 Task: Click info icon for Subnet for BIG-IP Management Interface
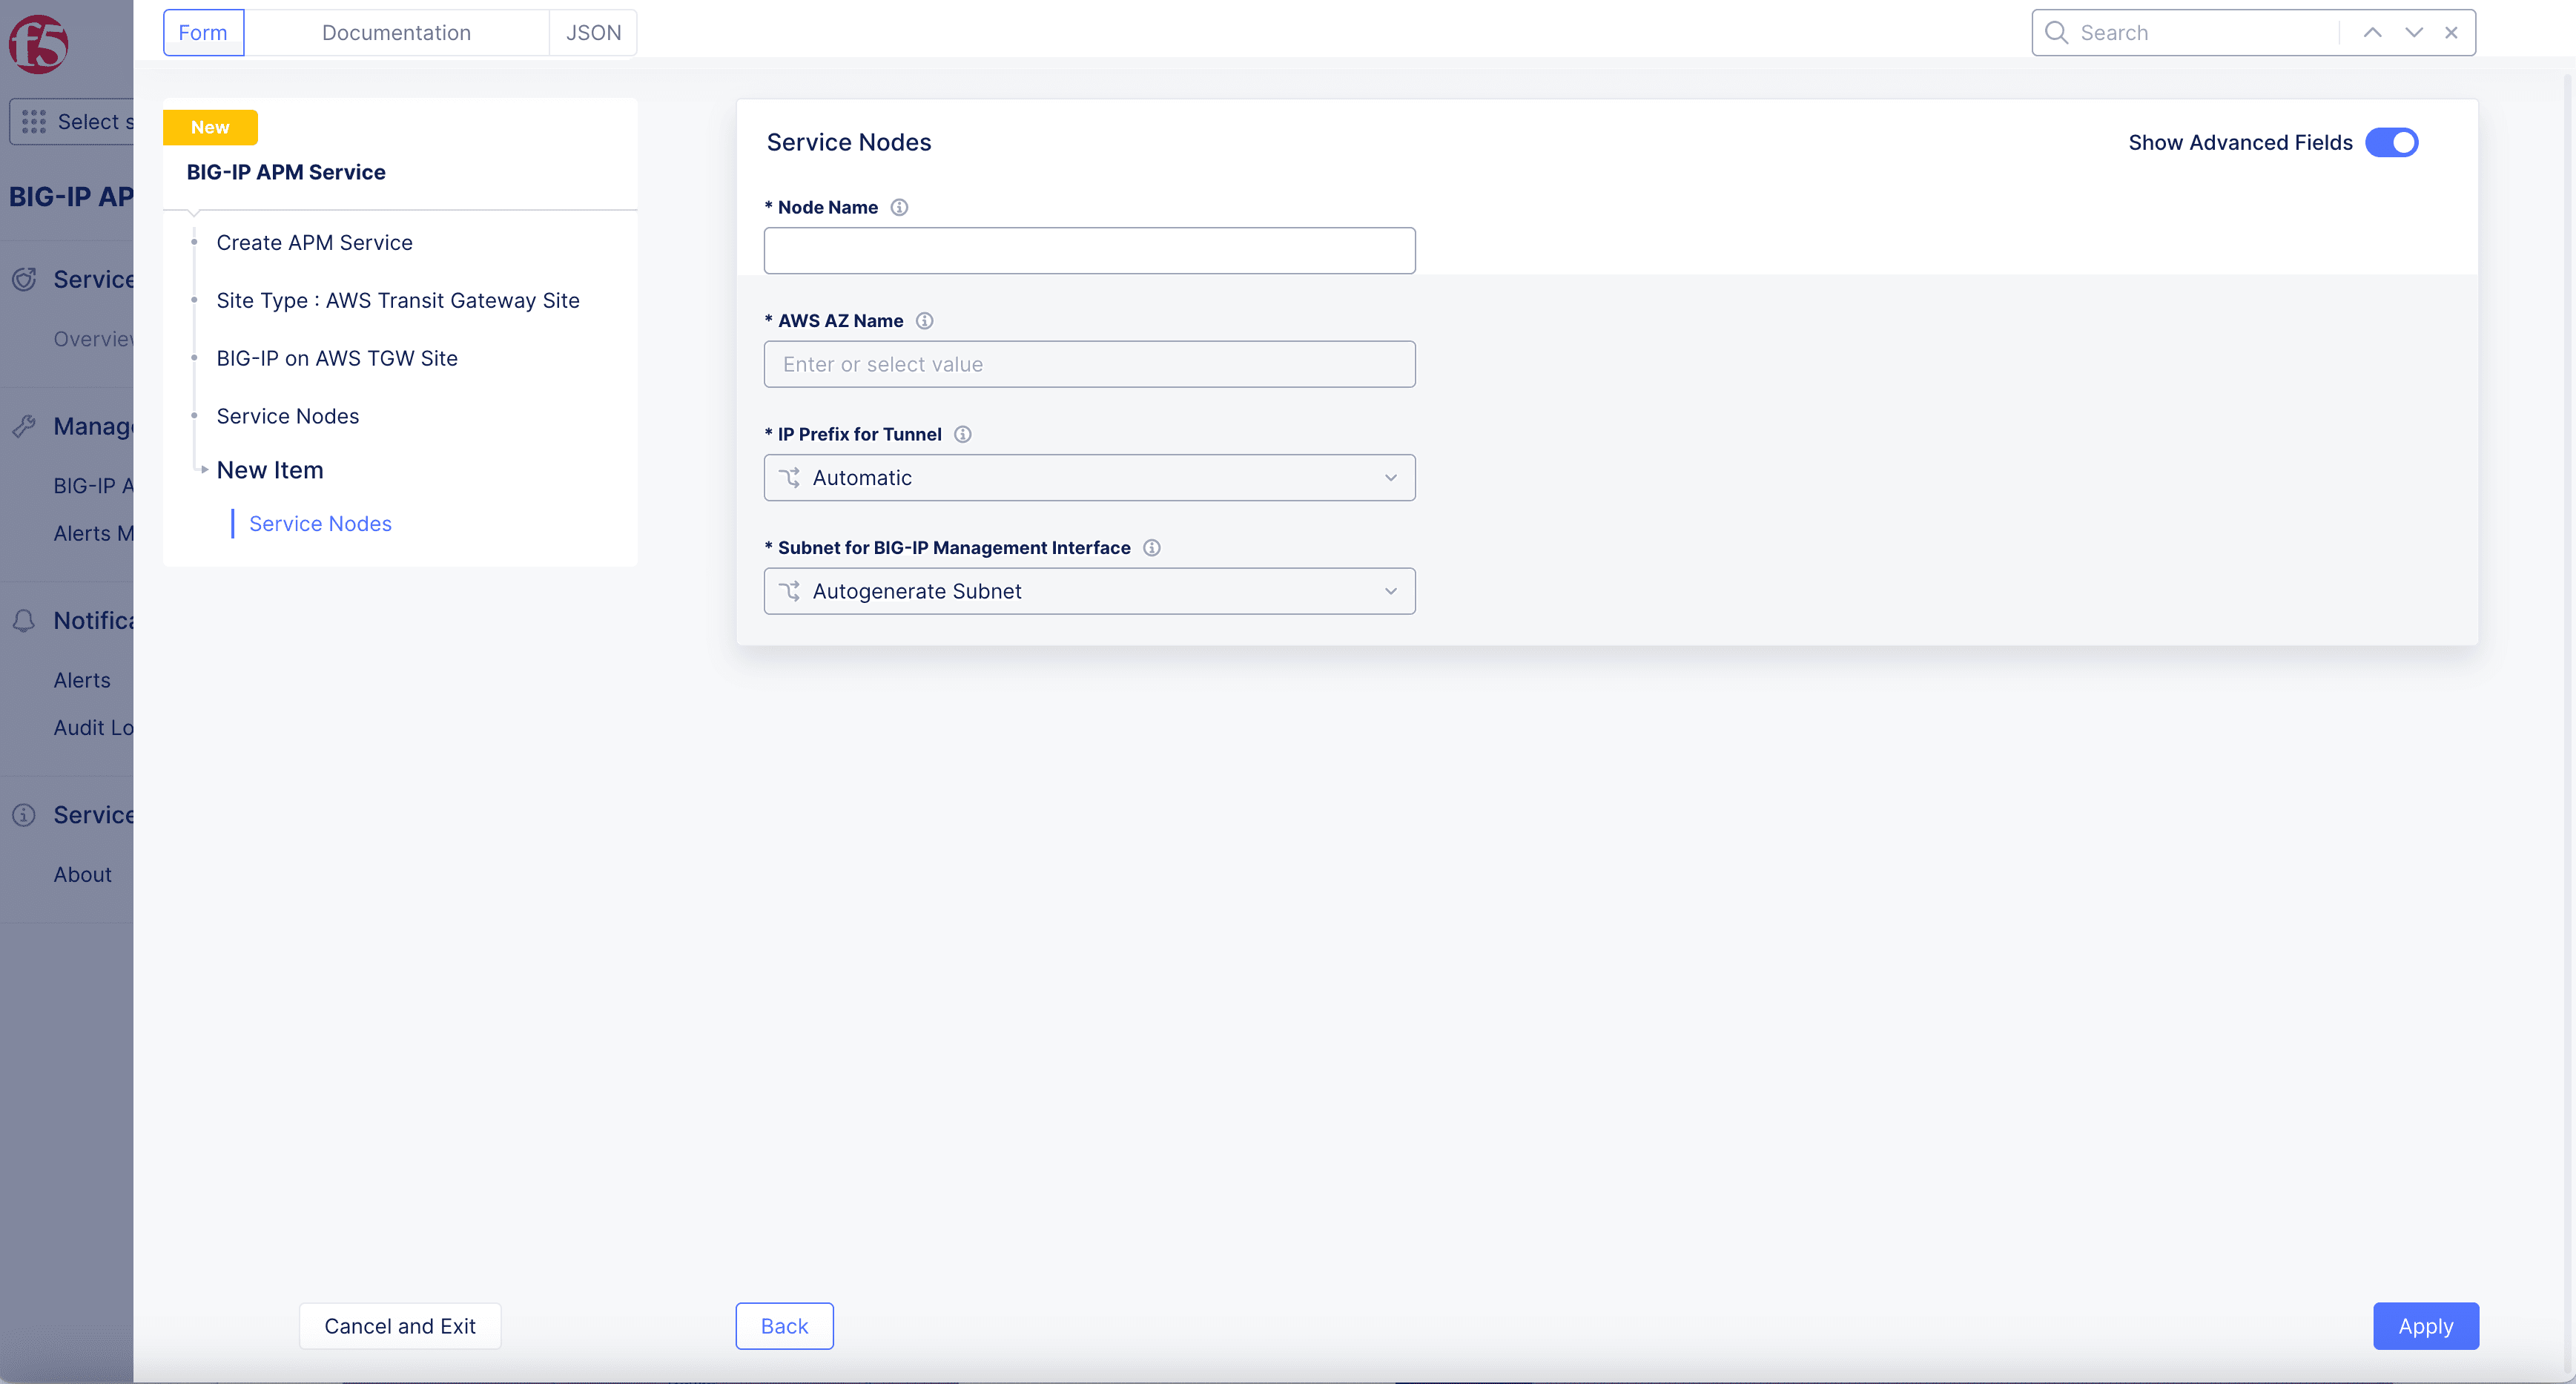pyautogui.click(x=1151, y=548)
